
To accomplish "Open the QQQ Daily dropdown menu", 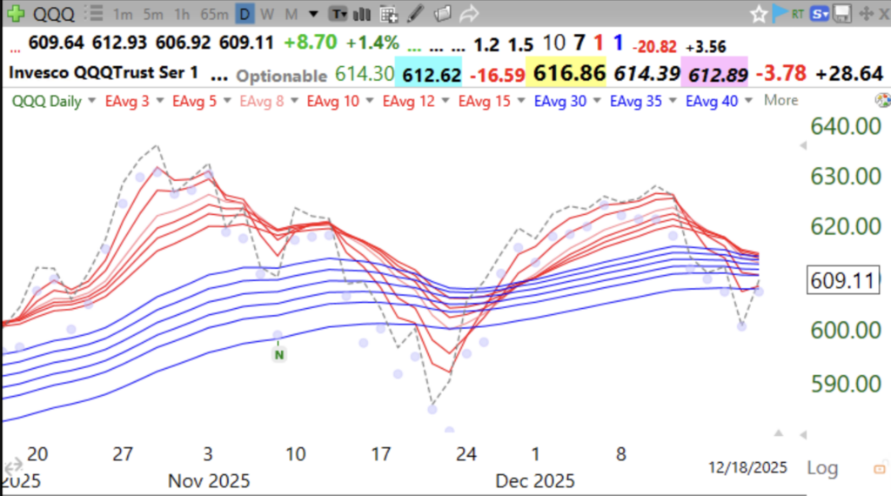I will [90, 101].
